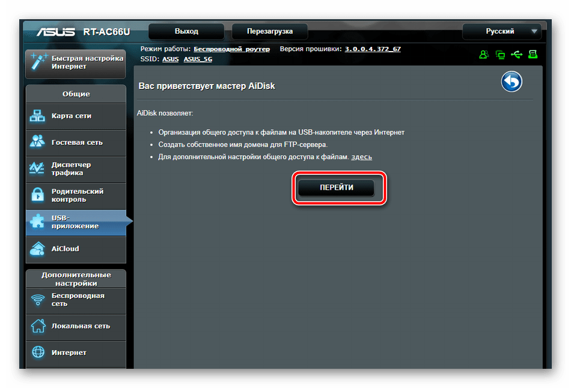
Task: Click the wireless Wi-Fi signal icon
Action: click(38, 300)
